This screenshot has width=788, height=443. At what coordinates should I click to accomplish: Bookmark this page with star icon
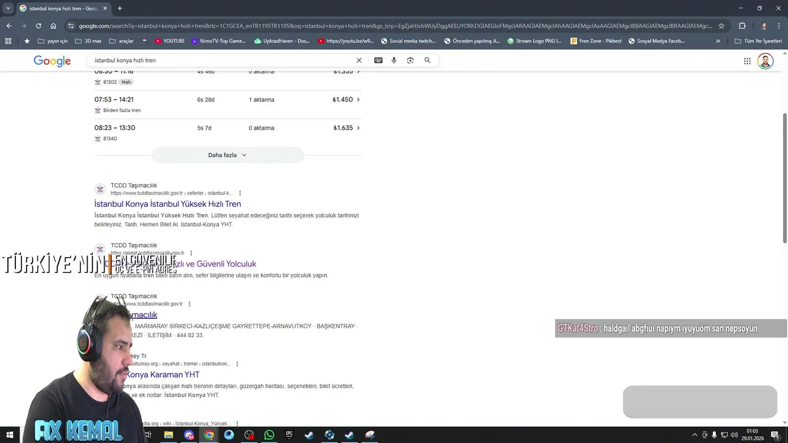pyautogui.click(x=722, y=26)
